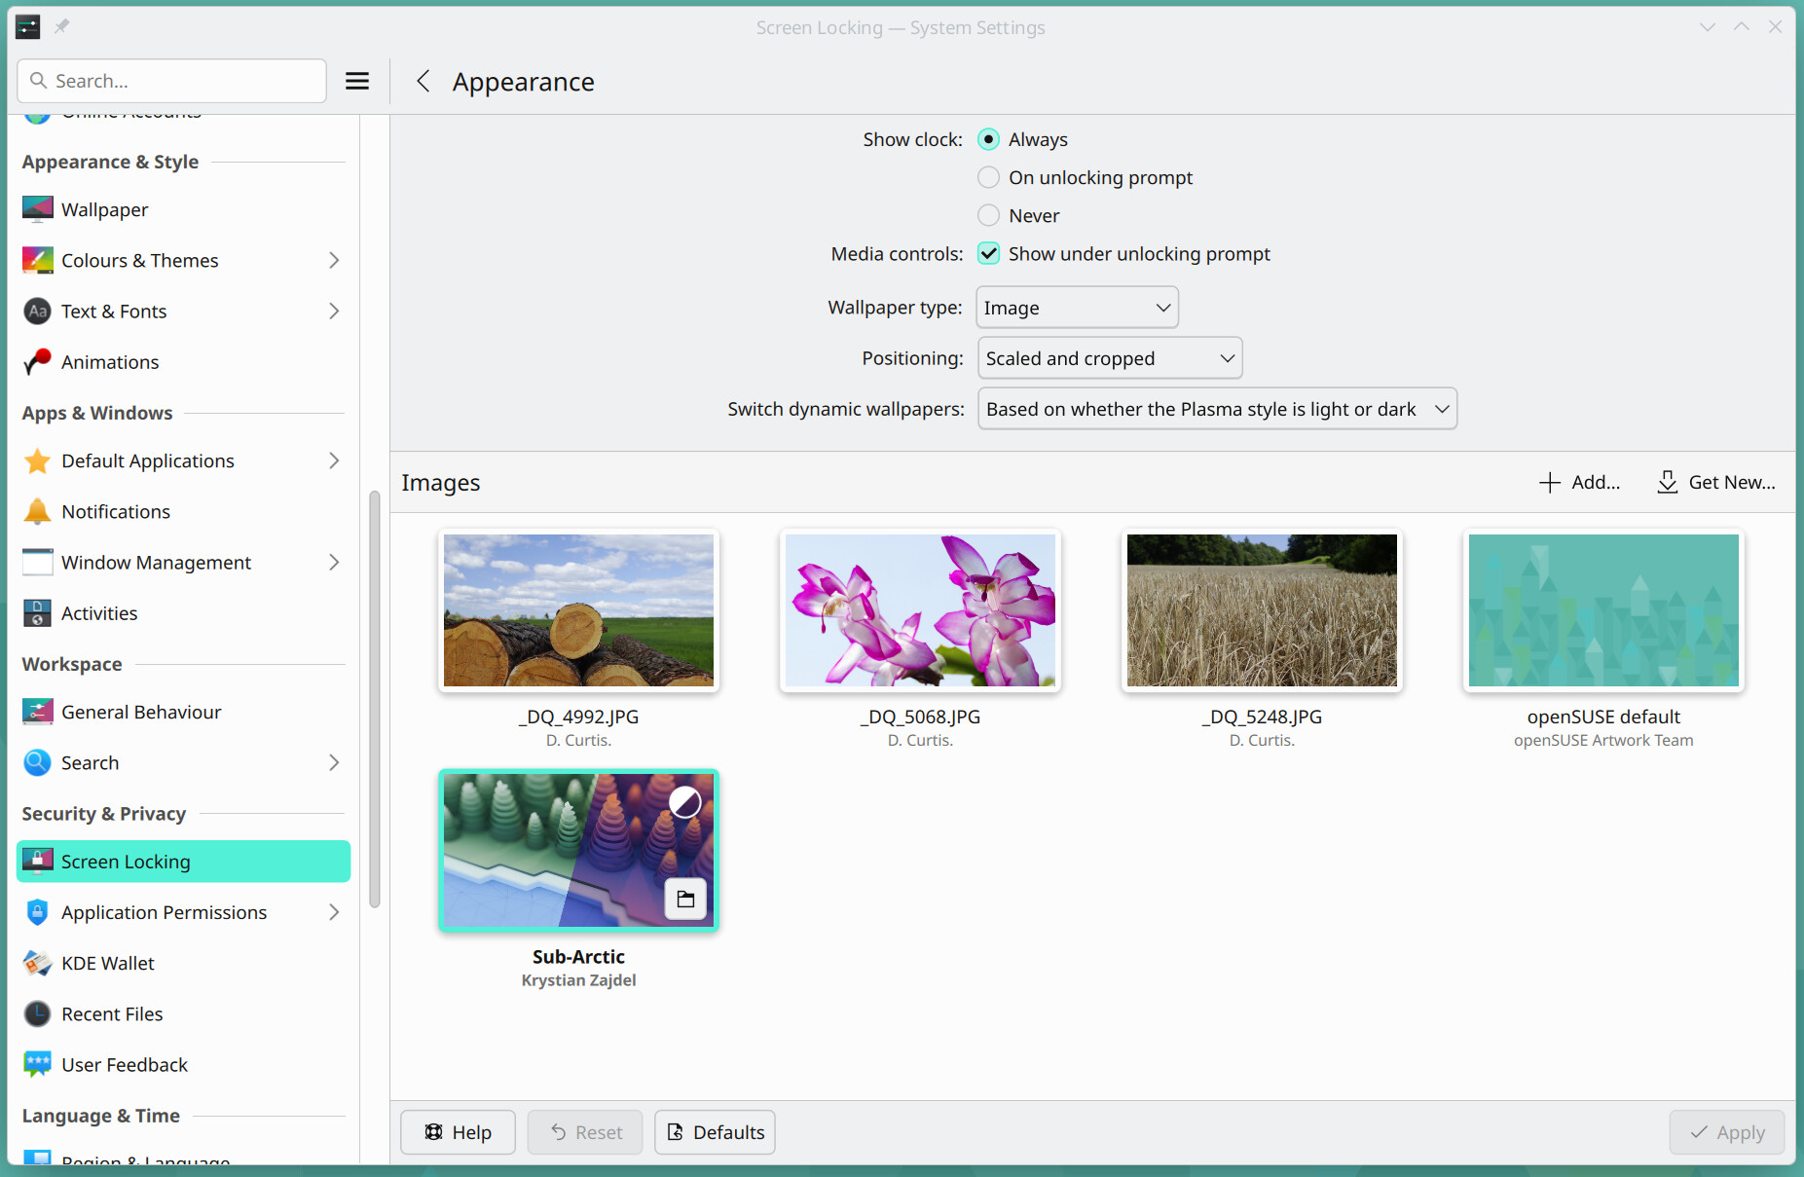
Task: Select the openSUSE default wallpaper thumbnail
Action: [x=1602, y=610]
